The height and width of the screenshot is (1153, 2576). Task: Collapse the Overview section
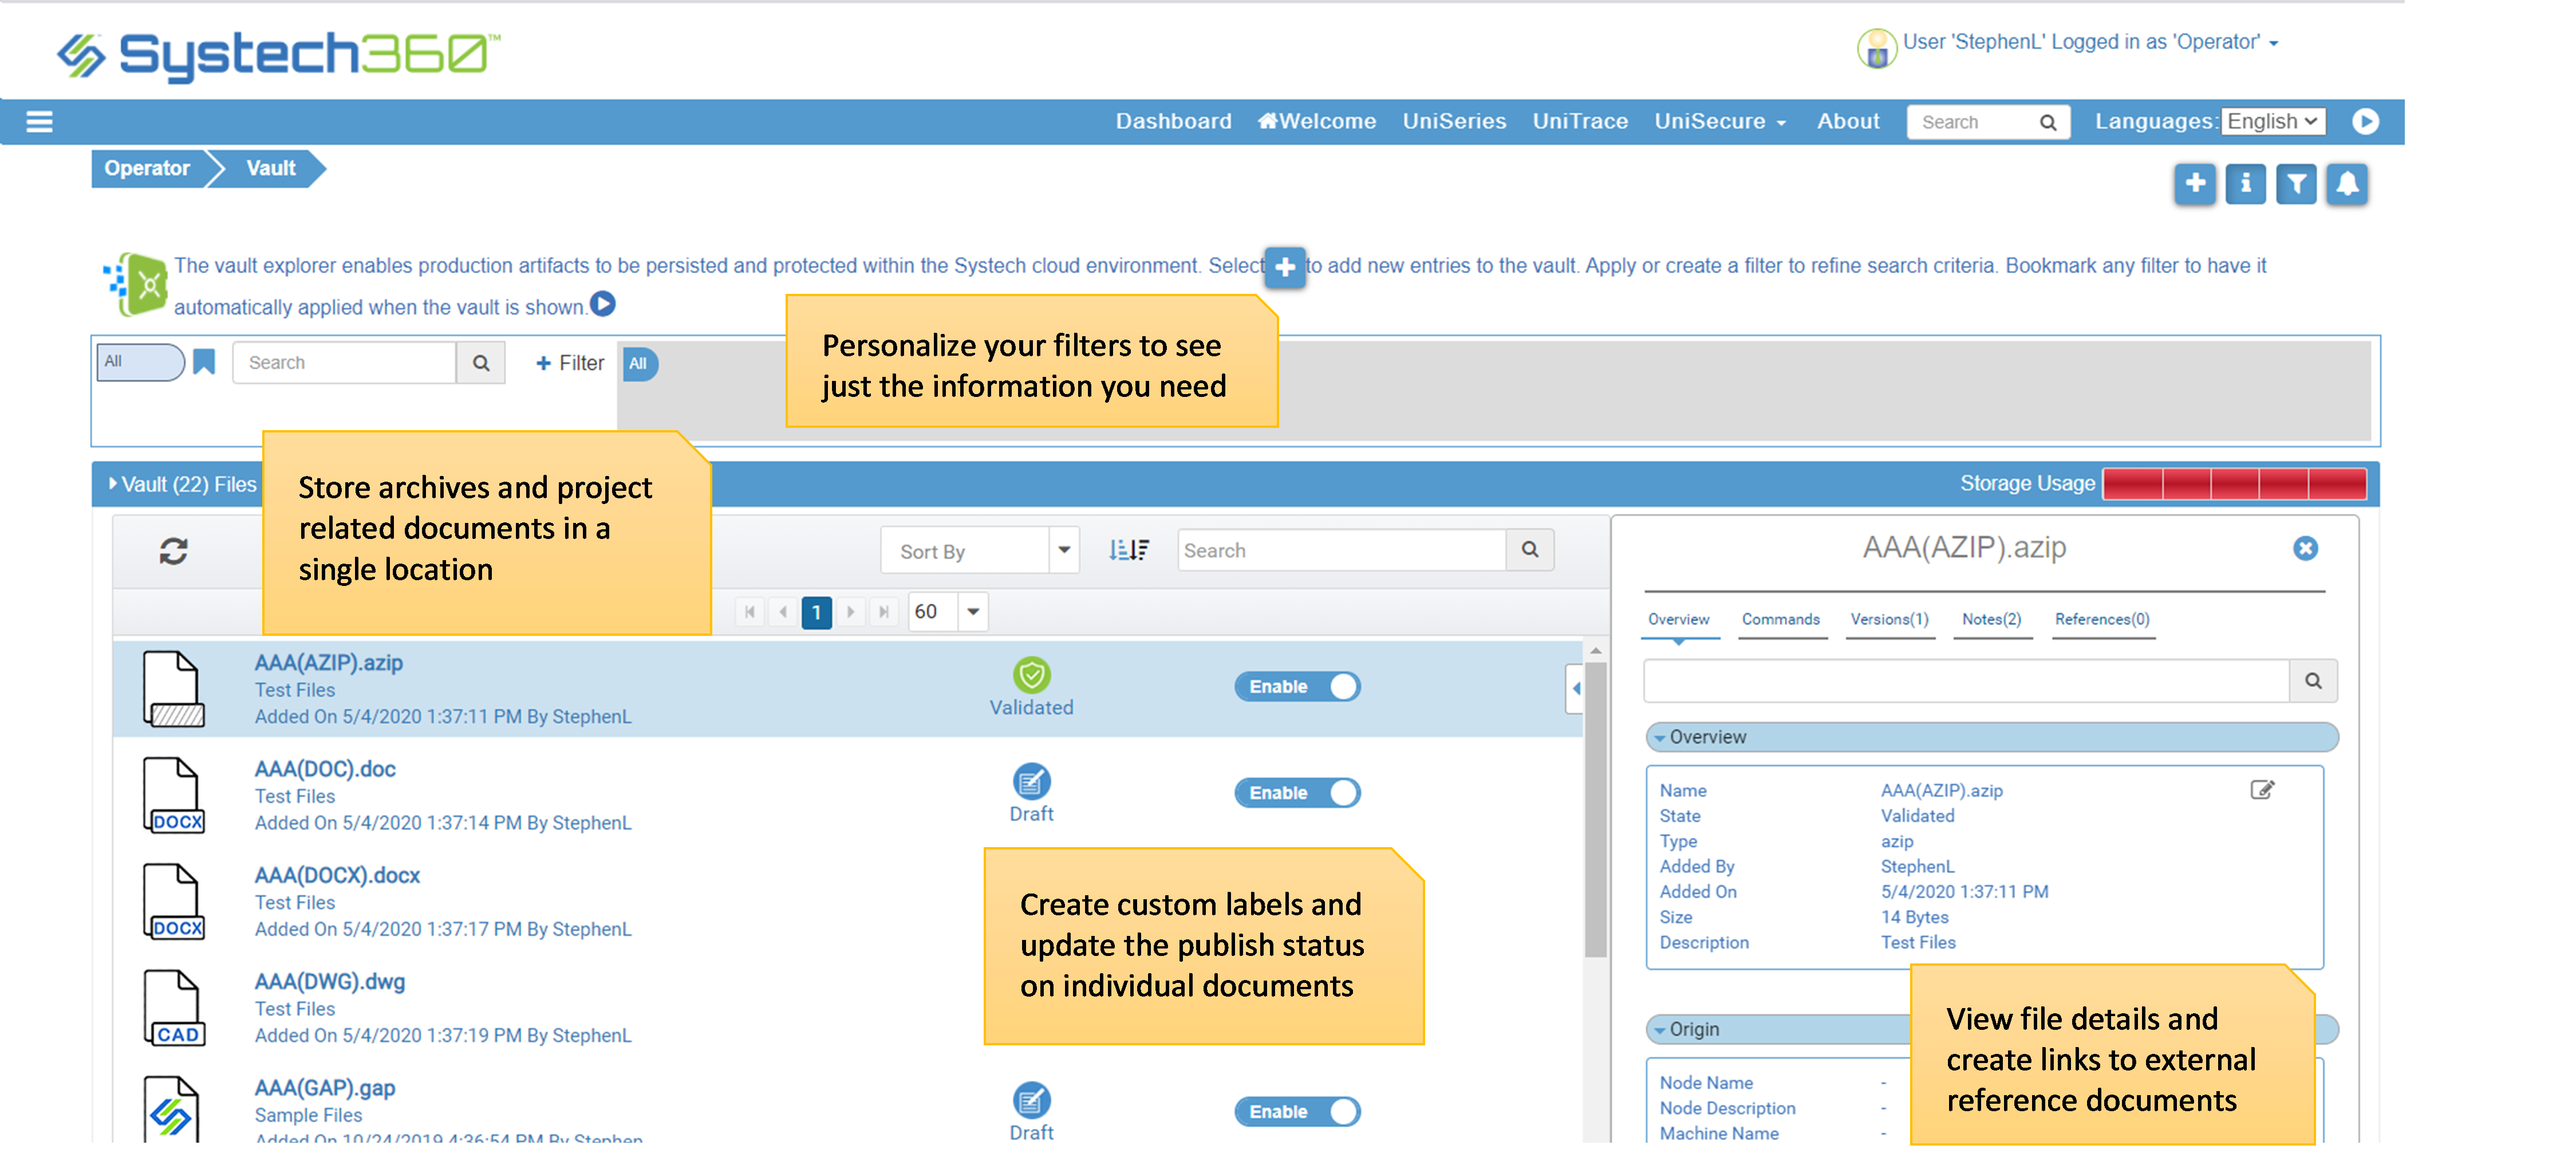(x=1992, y=737)
